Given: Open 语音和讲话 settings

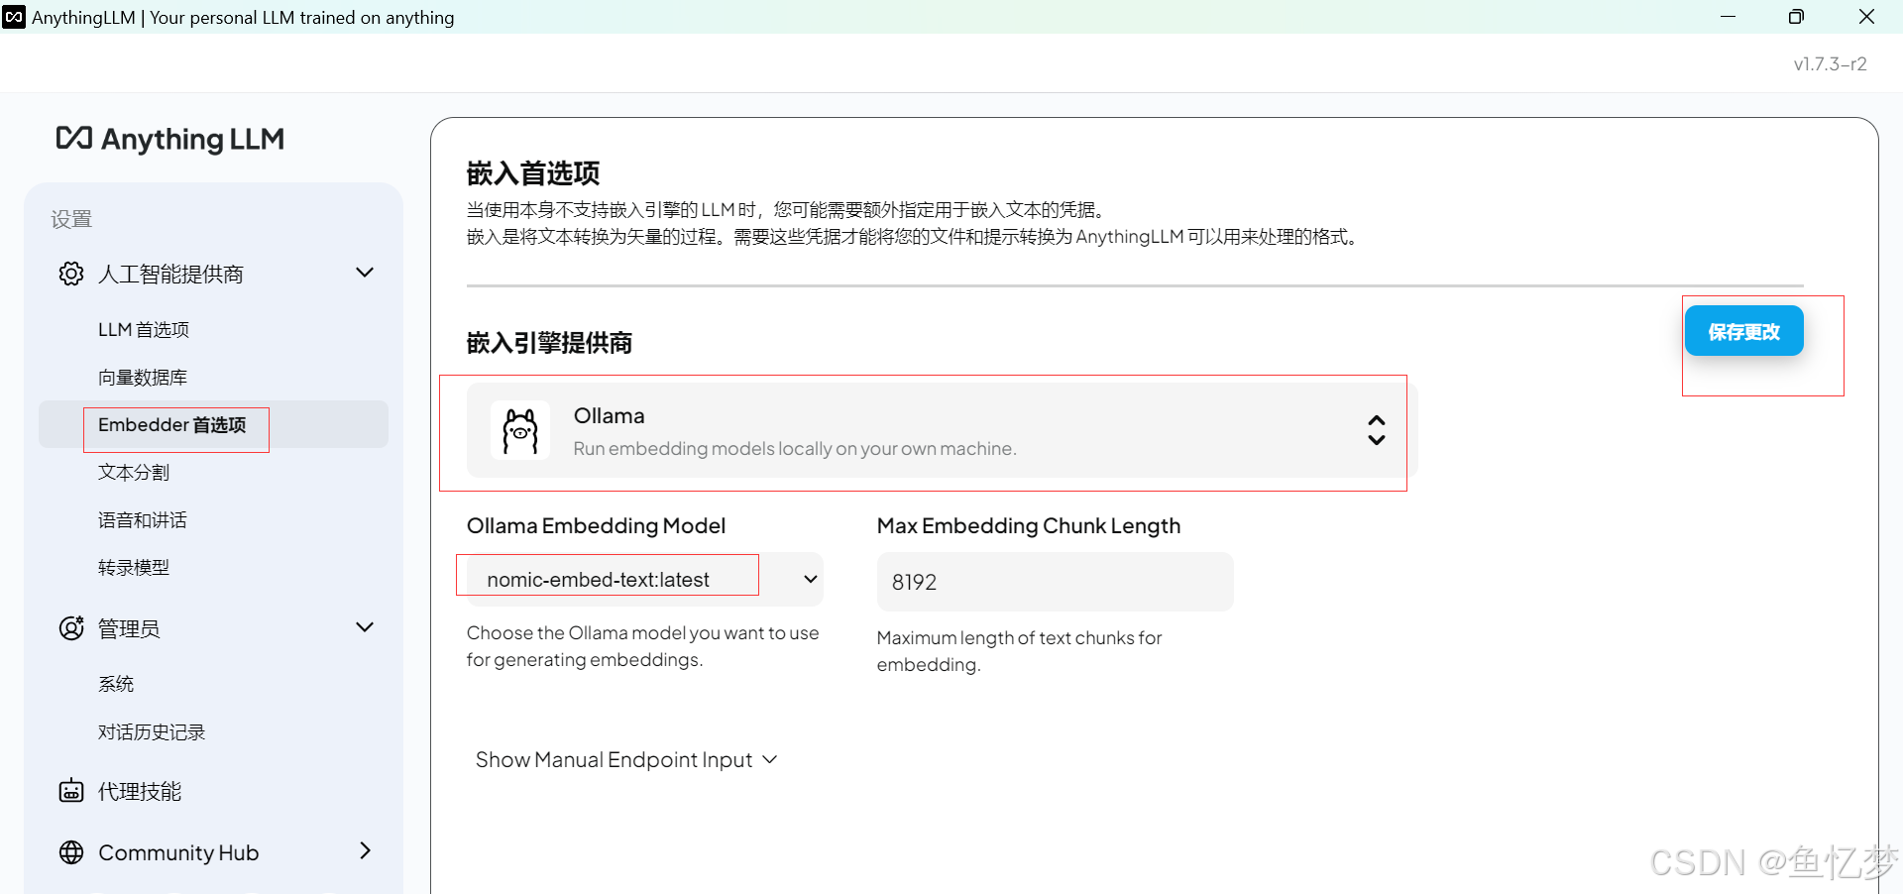Looking at the screenshot, I should [x=143, y=520].
